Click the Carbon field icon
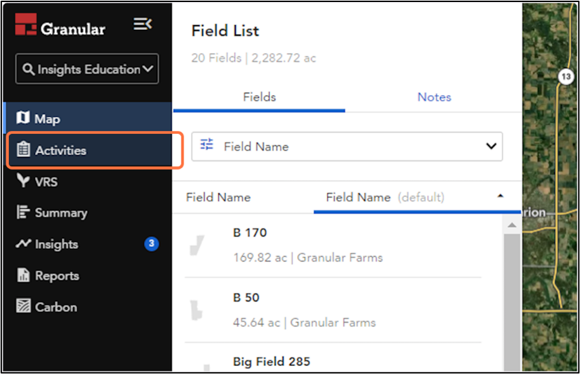Viewport: 580px width, 374px height. pyautogui.click(x=23, y=306)
